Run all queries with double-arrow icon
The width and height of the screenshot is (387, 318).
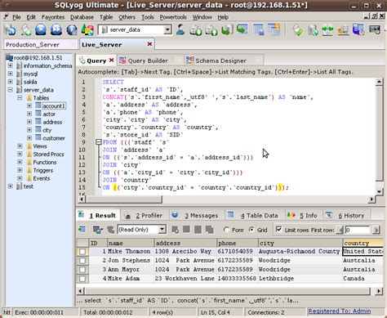56,29
